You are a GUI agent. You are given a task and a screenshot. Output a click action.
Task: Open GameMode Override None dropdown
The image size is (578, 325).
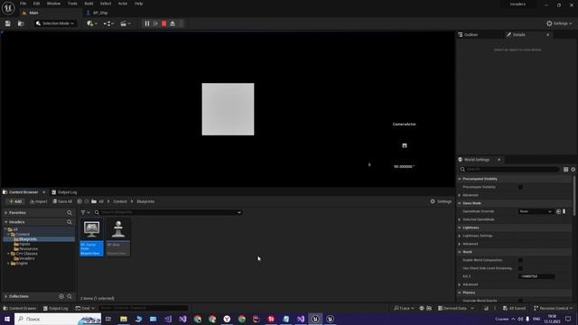(536, 211)
